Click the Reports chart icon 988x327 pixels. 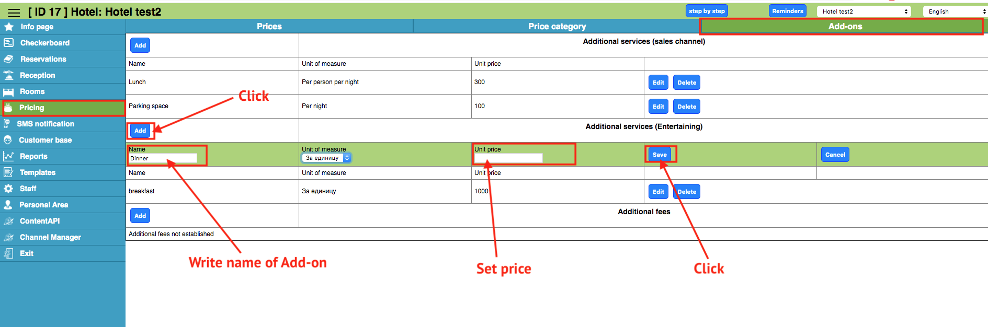click(x=8, y=156)
